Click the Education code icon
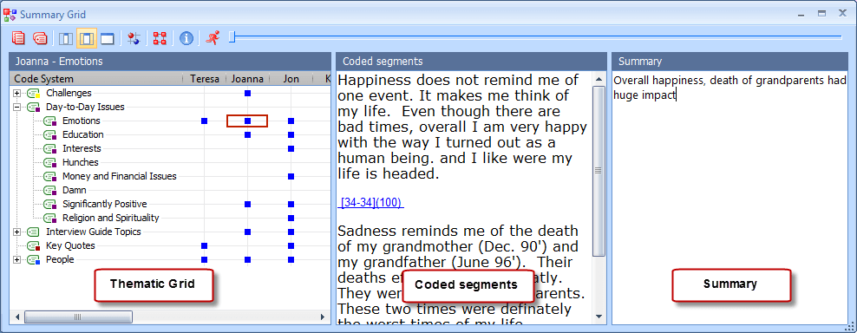The height and width of the screenshot is (333, 857). (x=50, y=135)
